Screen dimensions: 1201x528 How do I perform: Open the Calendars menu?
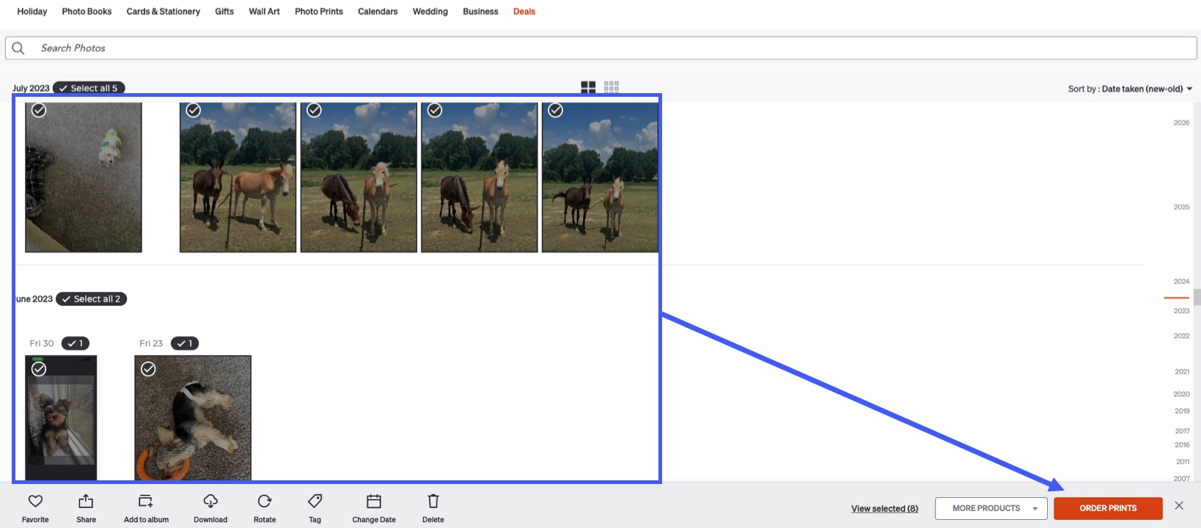[378, 12]
